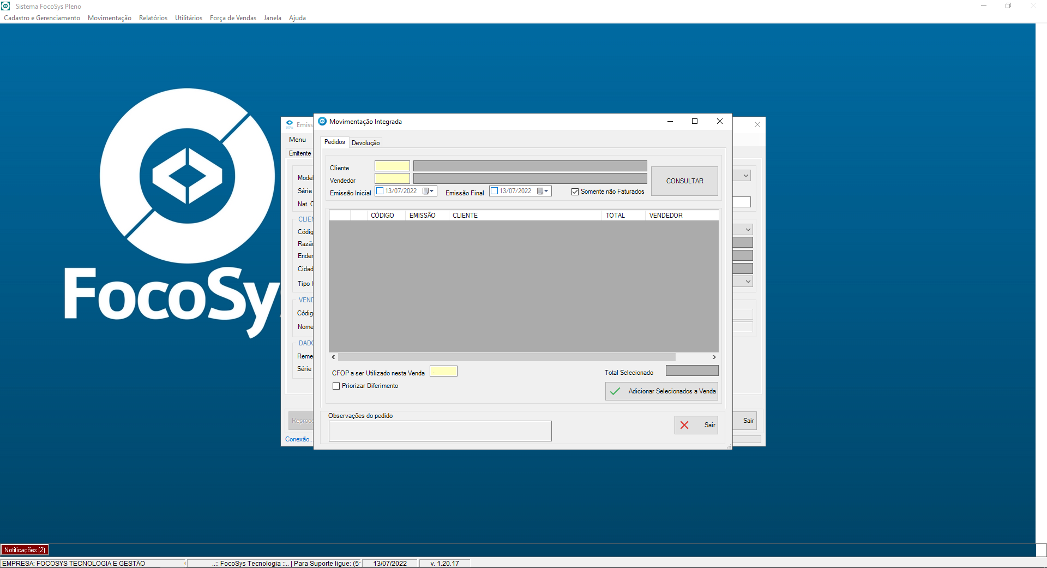Screen dimensions: 1047x568
Task: Open the Movimentação menu
Action: click(110, 18)
